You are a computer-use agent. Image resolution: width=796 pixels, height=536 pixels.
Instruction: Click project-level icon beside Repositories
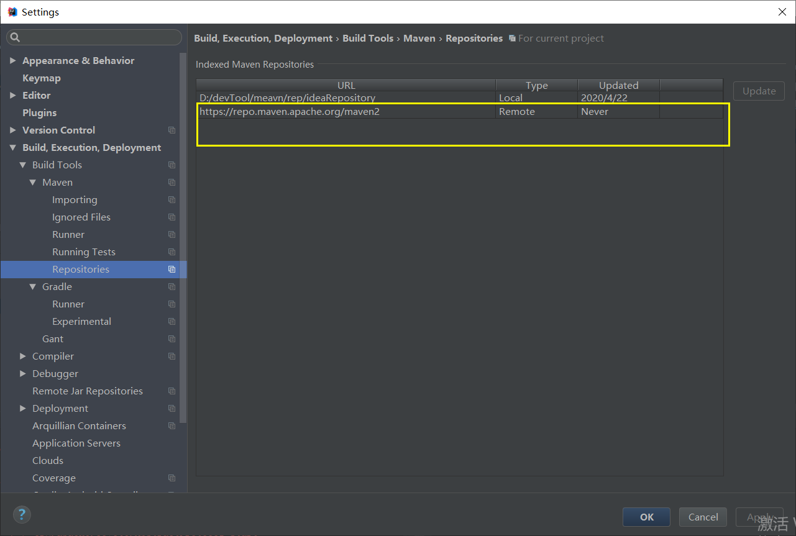(x=172, y=270)
